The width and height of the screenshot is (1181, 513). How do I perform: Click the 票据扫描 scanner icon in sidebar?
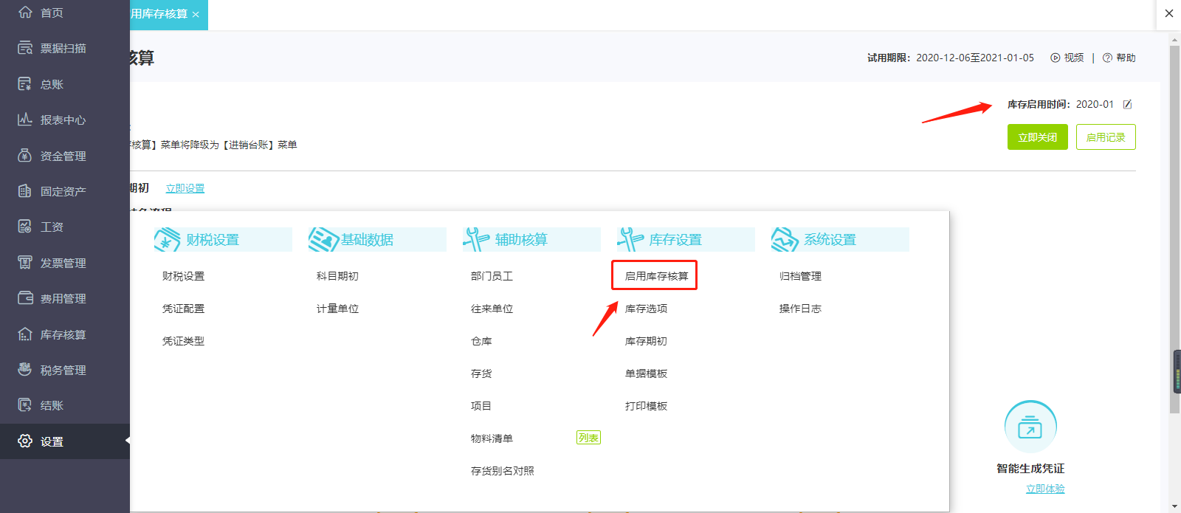[25, 48]
